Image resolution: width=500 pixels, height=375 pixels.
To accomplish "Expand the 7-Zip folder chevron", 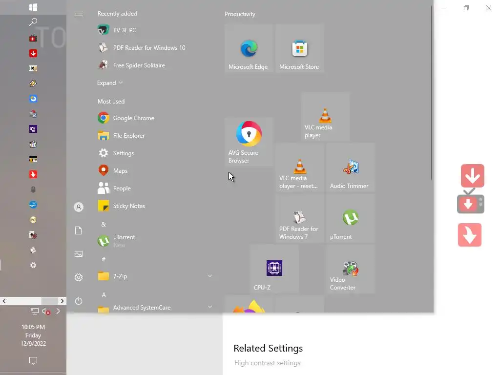I will coord(209,276).
